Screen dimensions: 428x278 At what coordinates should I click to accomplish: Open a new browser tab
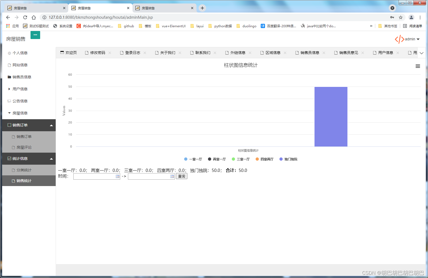[x=202, y=8]
